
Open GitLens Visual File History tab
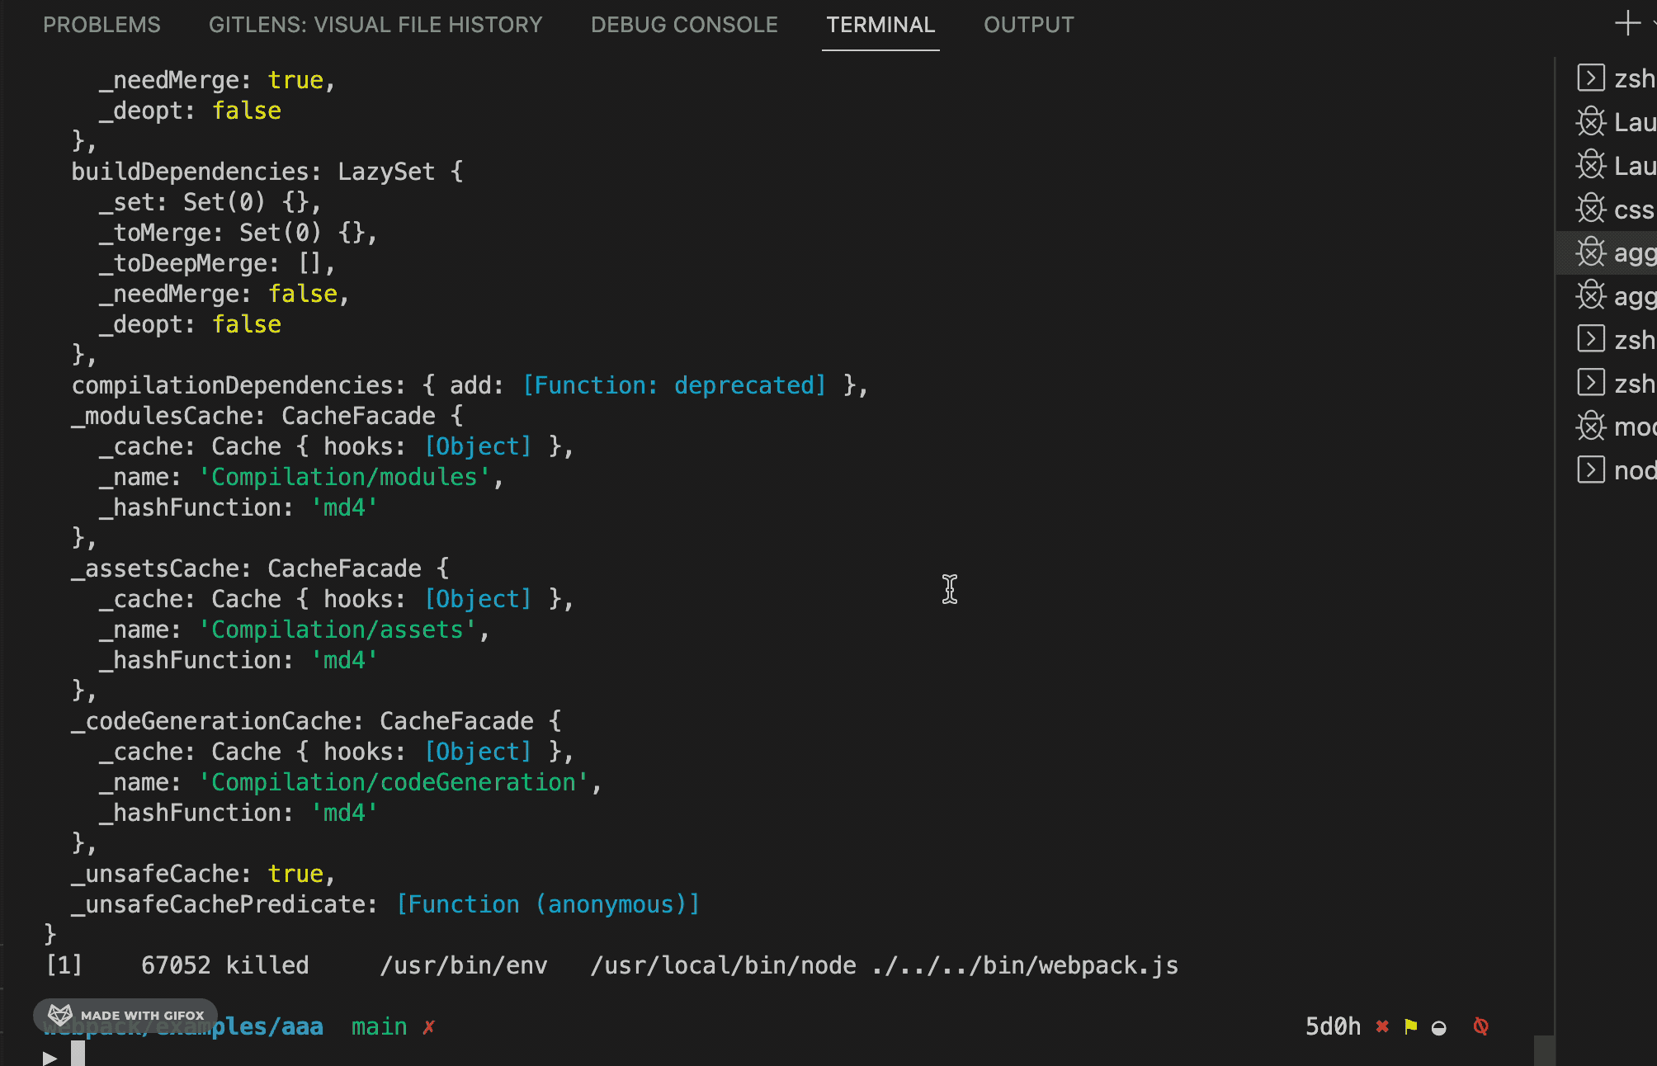pyautogui.click(x=375, y=25)
